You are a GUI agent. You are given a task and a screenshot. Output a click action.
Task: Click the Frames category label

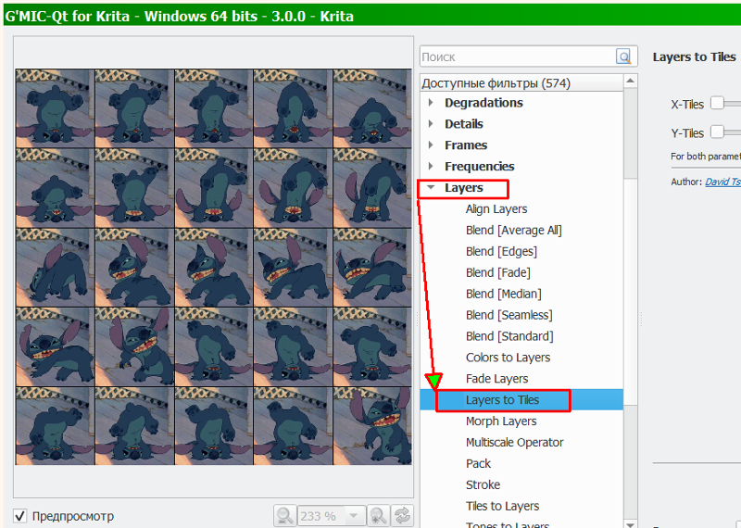pyautogui.click(x=466, y=145)
